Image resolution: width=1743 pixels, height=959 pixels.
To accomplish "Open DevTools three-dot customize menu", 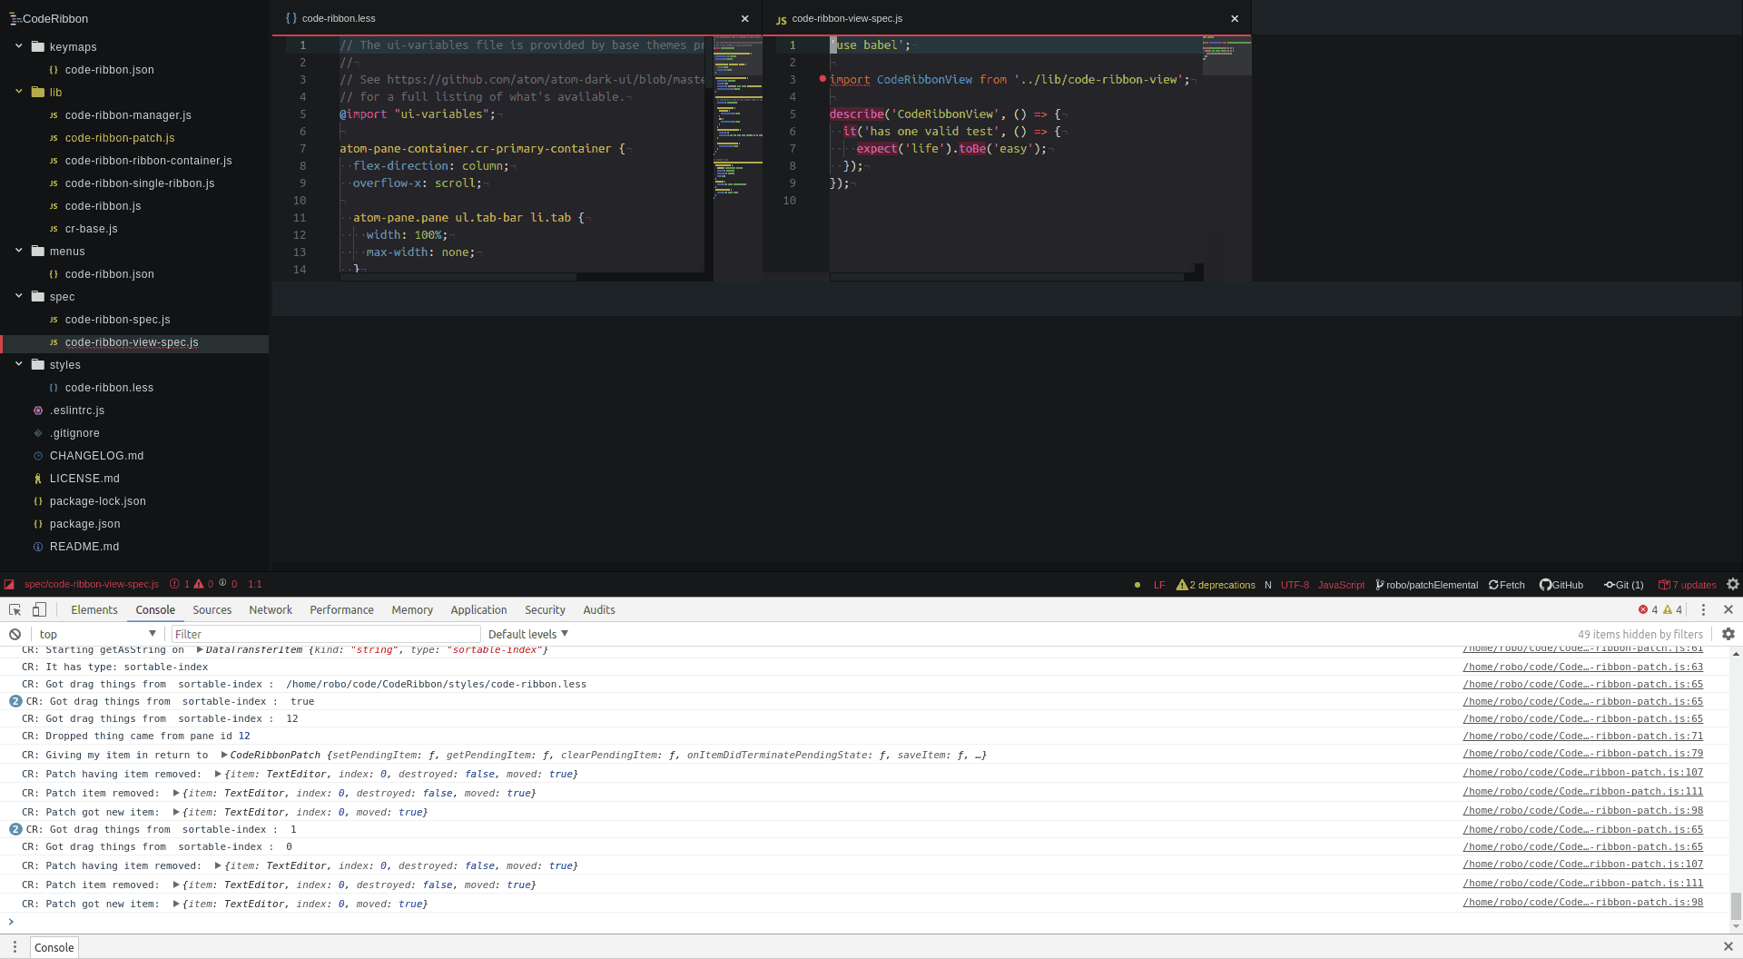I will 1703,610.
